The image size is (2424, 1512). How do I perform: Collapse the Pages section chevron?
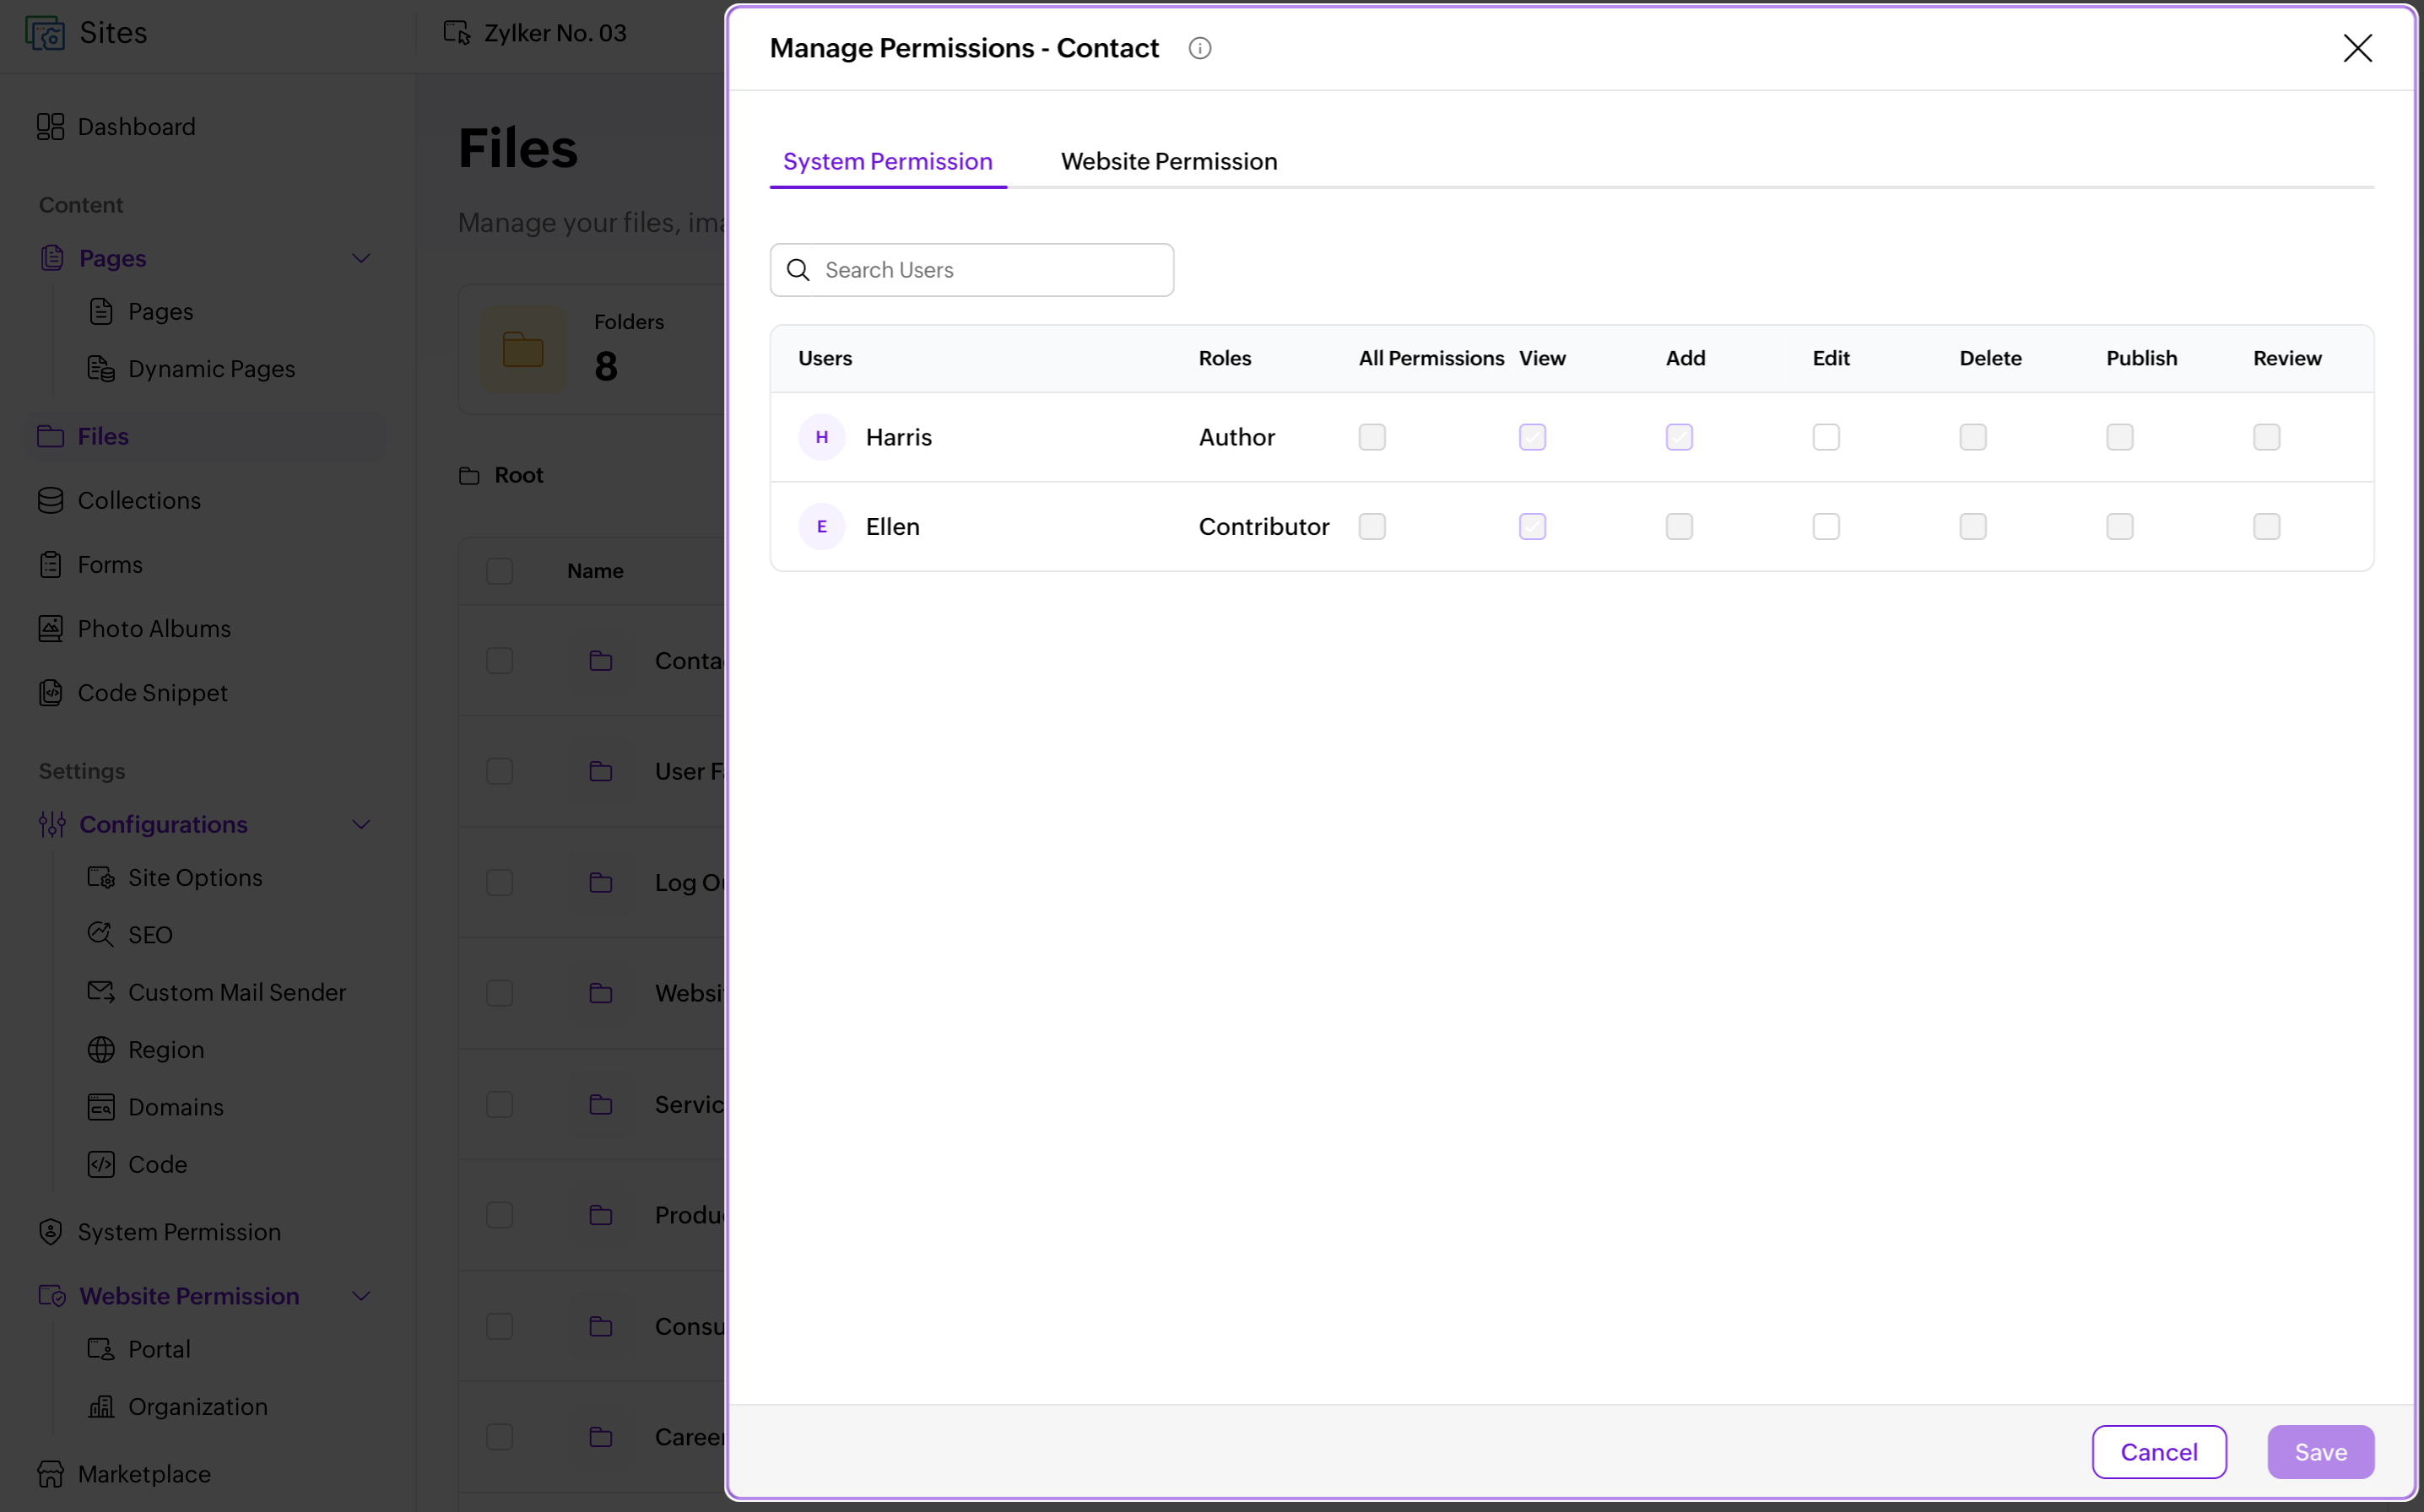361,258
